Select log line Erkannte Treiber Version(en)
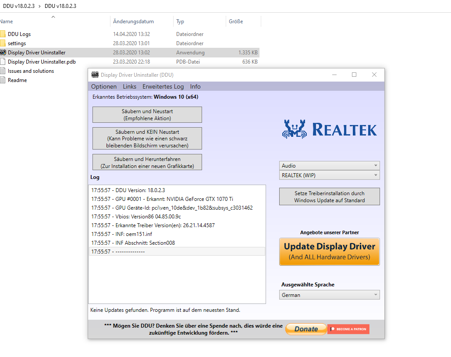The image size is (451, 357). (177, 225)
